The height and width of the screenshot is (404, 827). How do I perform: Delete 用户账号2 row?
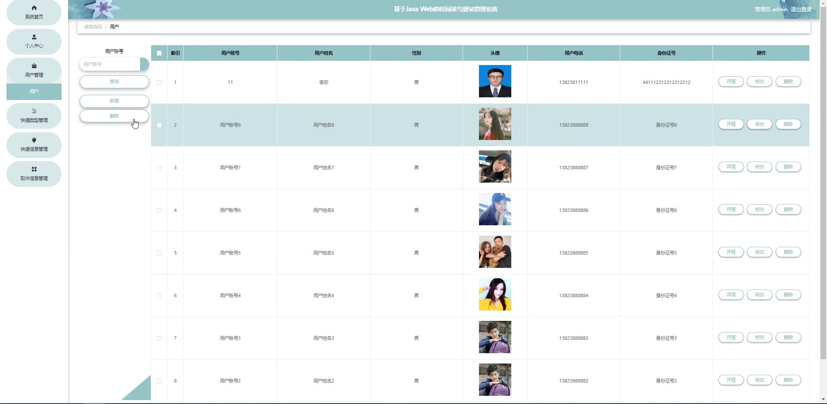coord(788,380)
